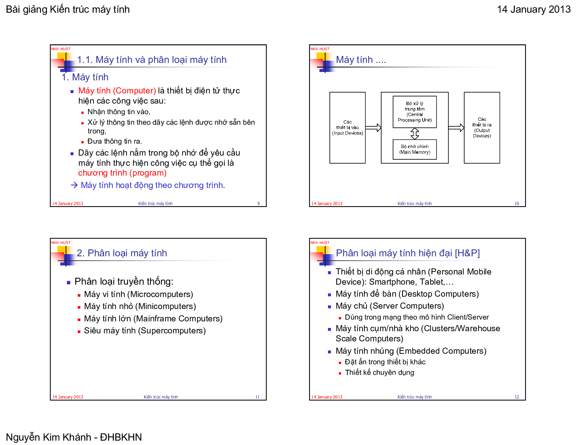Viewport: 576px width, 445px height.
Task: Click the heading '1. Máy tính'
Action: [85, 77]
